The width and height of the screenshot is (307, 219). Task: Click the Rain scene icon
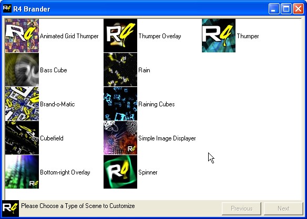click(120, 70)
